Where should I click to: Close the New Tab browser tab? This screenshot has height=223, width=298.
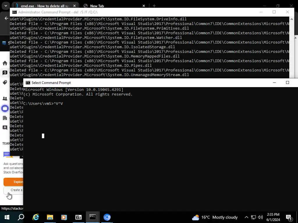144,6
